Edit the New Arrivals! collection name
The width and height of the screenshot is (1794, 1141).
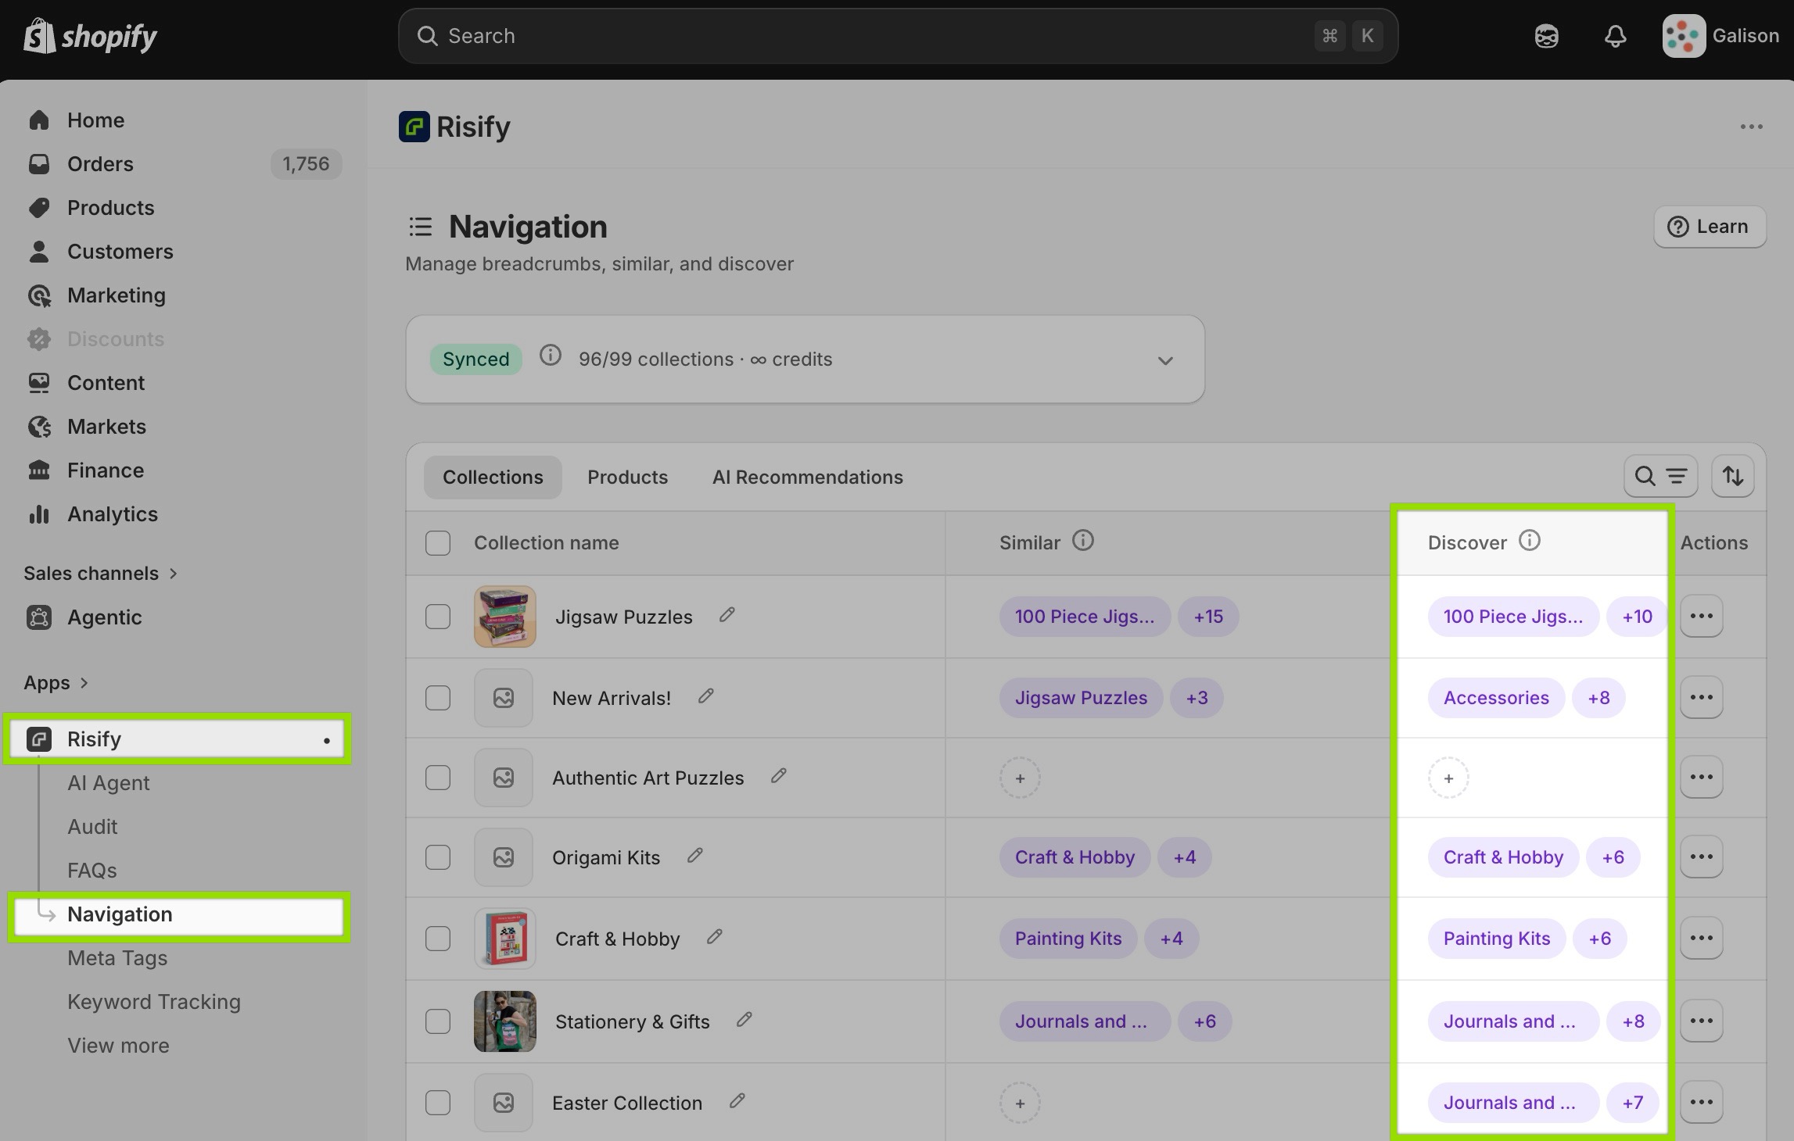(706, 696)
